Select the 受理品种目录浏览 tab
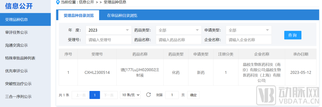Viewport: 322px width, 107px height. pos(79,15)
